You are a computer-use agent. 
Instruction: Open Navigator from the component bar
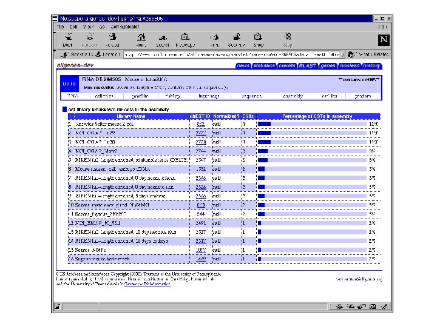pos(339,306)
